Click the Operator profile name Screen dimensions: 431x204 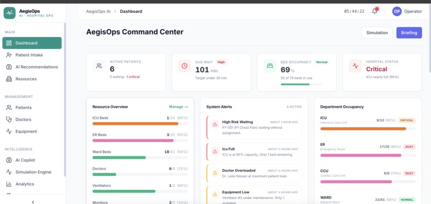(x=413, y=11)
